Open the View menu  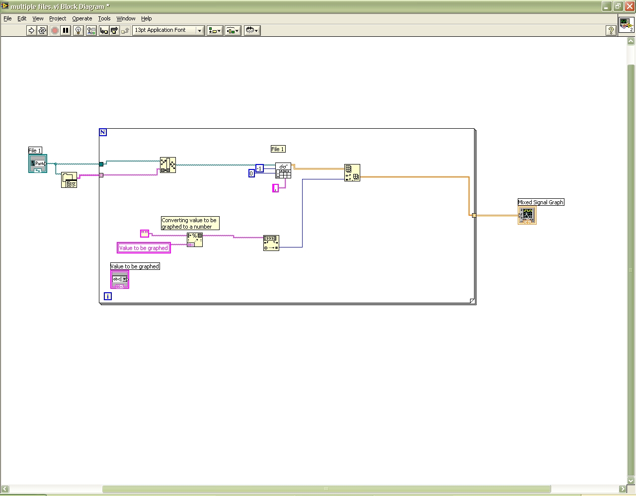38,18
